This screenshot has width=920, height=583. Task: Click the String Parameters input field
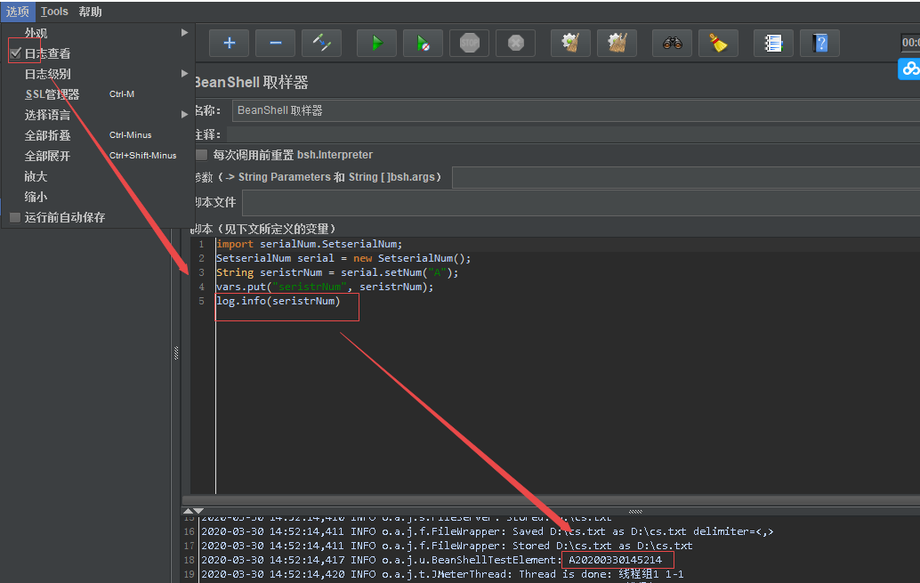pyautogui.click(x=686, y=177)
